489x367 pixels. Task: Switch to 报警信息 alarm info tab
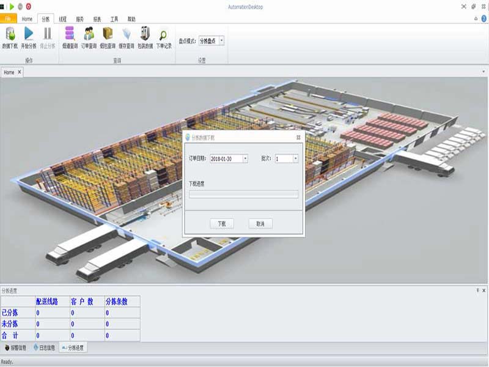tap(15, 347)
